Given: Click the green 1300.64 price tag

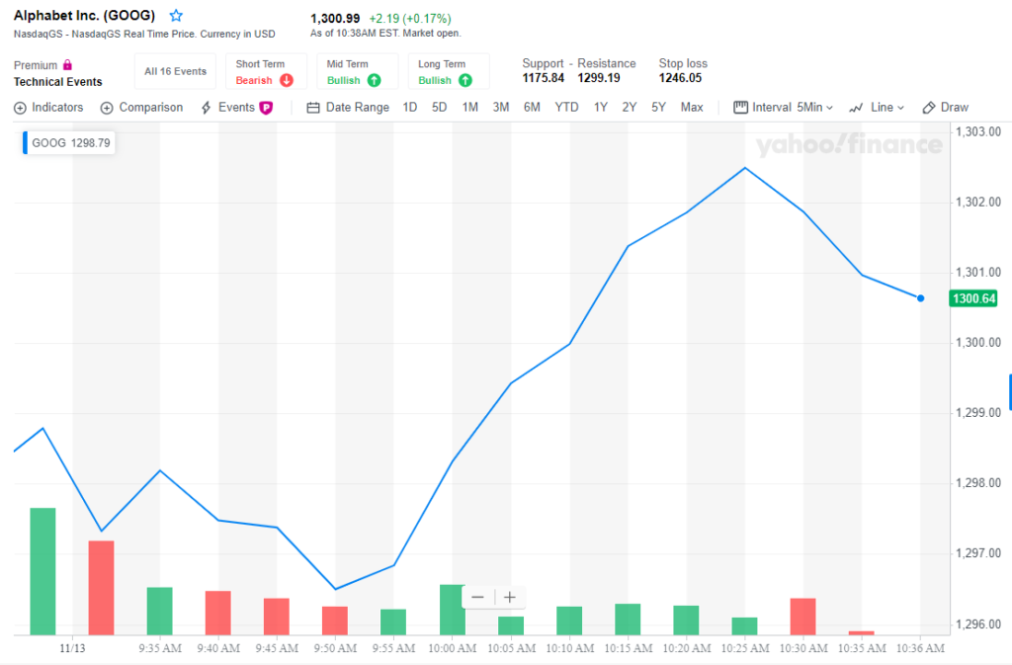Looking at the screenshot, I should pyautogui.click(x=973, y=298).
